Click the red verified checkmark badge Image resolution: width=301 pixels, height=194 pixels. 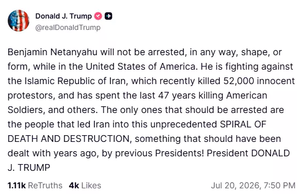98,16
